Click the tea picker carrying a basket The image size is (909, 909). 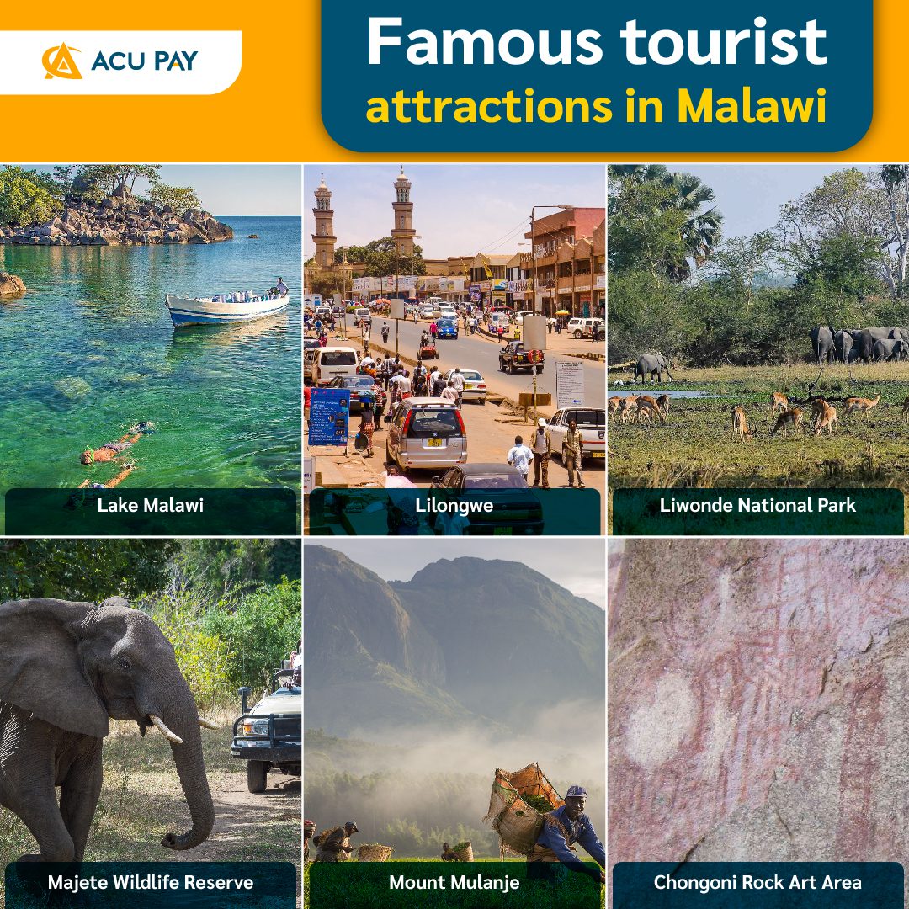tap(545, 818)
